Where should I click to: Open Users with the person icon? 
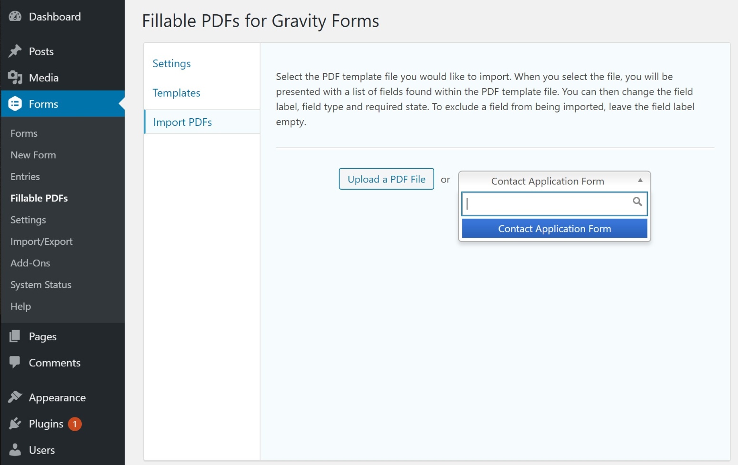(15, 449)
